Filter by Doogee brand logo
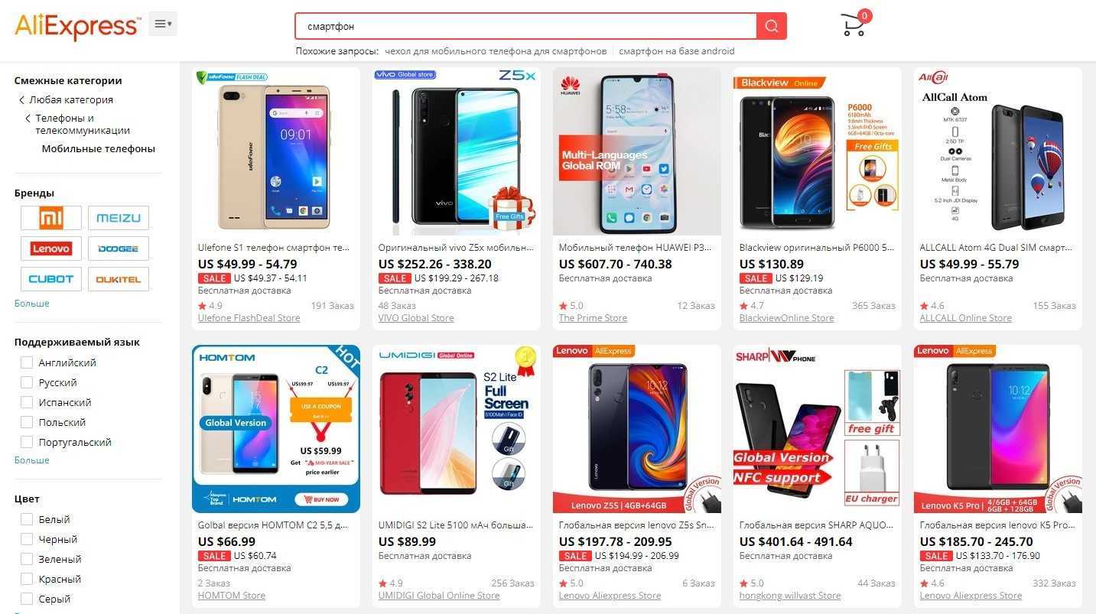Screen dimensions: 1096x614 (x=119, y=249)
